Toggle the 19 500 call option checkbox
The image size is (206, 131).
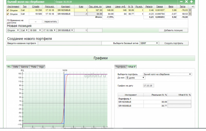click(x=8, y=14)
